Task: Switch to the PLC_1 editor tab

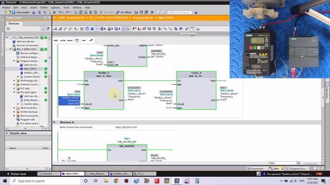Action: coord(144,174)
